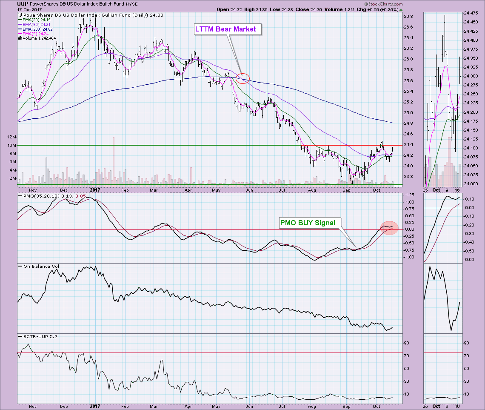This screenshot has width=485, height=410.
Task: Click the red circle at the EMA crossover
Action: tap(242, 78)
